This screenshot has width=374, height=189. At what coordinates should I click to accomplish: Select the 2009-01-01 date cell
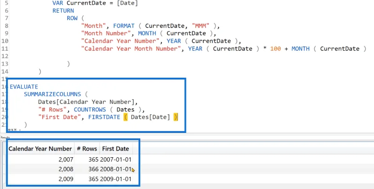point(116,179)
